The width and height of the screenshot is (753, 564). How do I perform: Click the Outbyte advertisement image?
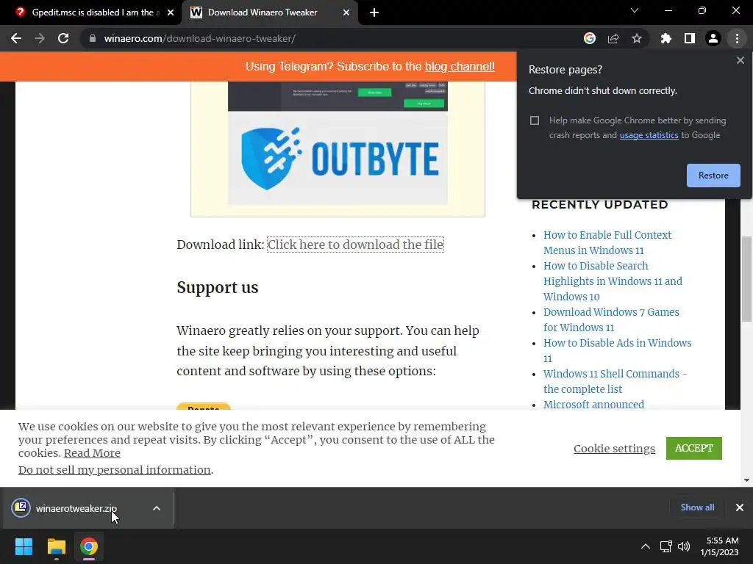338,144
